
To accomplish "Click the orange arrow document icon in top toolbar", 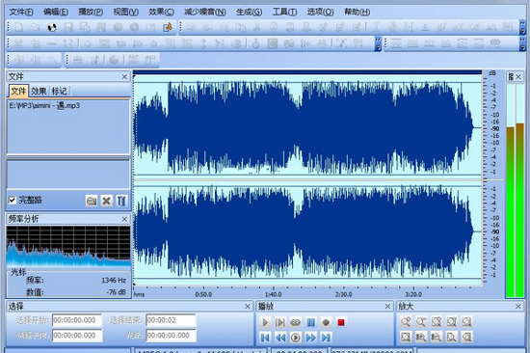I will 168,27.
